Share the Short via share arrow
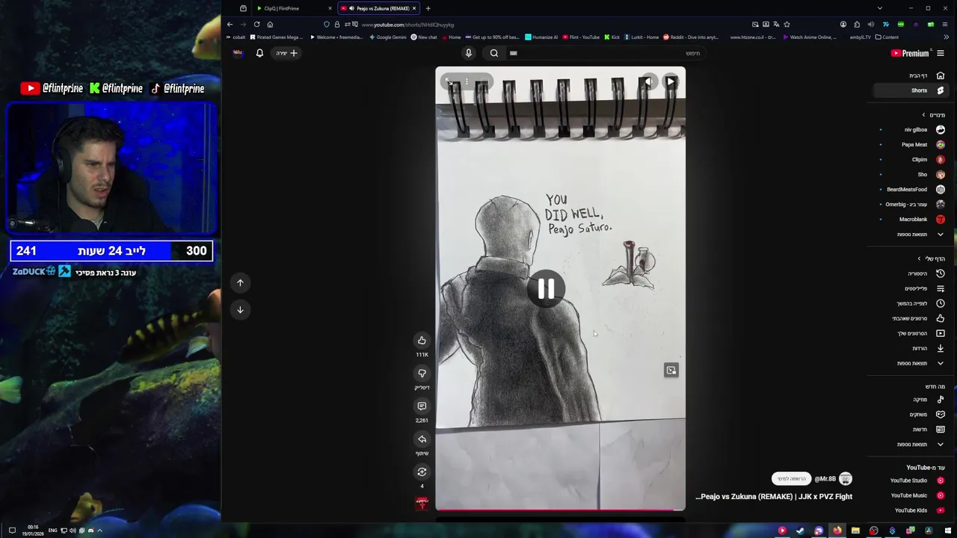 coord(422,439)
